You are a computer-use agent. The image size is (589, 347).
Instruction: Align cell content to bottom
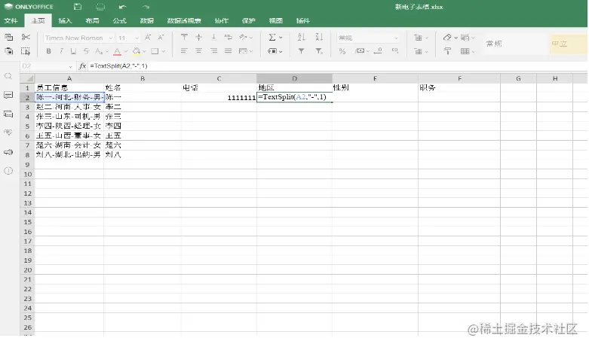pyautogui.click(x=213, y=37)
